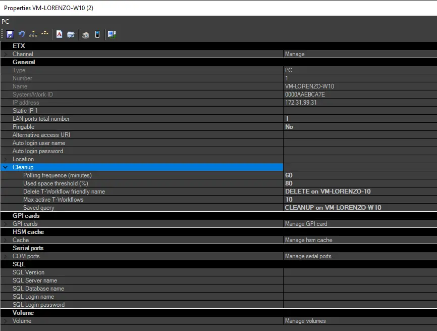Click the blue mobile device icon

tap(97, 34)
